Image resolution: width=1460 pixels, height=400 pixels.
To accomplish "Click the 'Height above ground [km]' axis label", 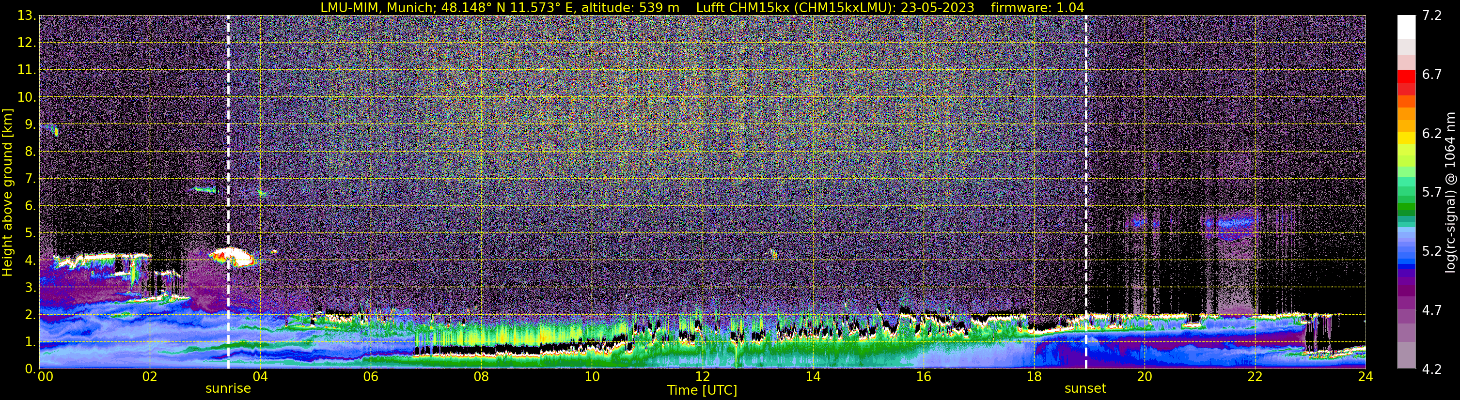I will (7, 192).
